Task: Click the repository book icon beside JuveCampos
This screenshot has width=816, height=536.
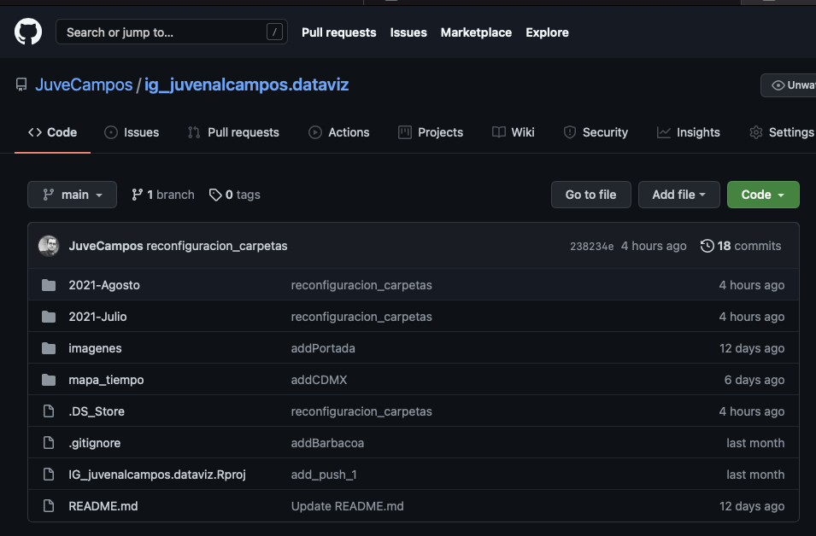Action: click(21, 84)
